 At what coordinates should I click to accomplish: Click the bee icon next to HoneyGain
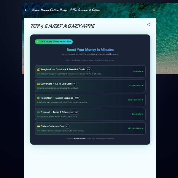pos(38,98)
